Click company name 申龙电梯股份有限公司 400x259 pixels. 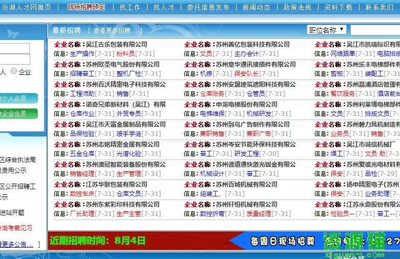pos(246,105)
